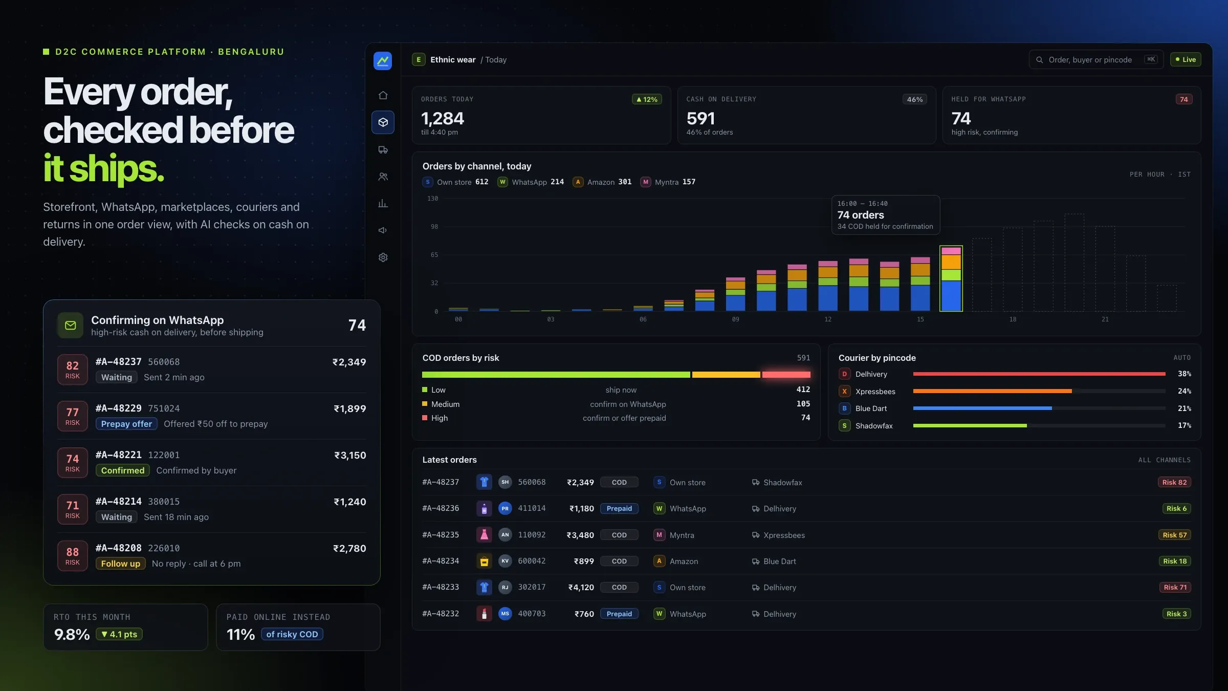Open order #A-48236 in Latest orders

point(806,509)
